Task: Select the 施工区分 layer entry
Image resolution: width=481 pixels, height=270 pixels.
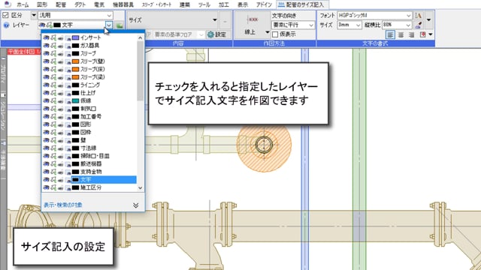Action: pyautogui.click(x=89, y=187)
